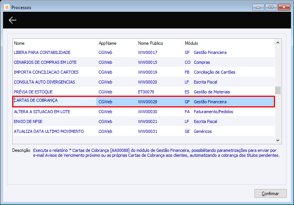The image size is (294, 205).
Task: Click the Genéricos module cell
Action: tap(203, 131)
